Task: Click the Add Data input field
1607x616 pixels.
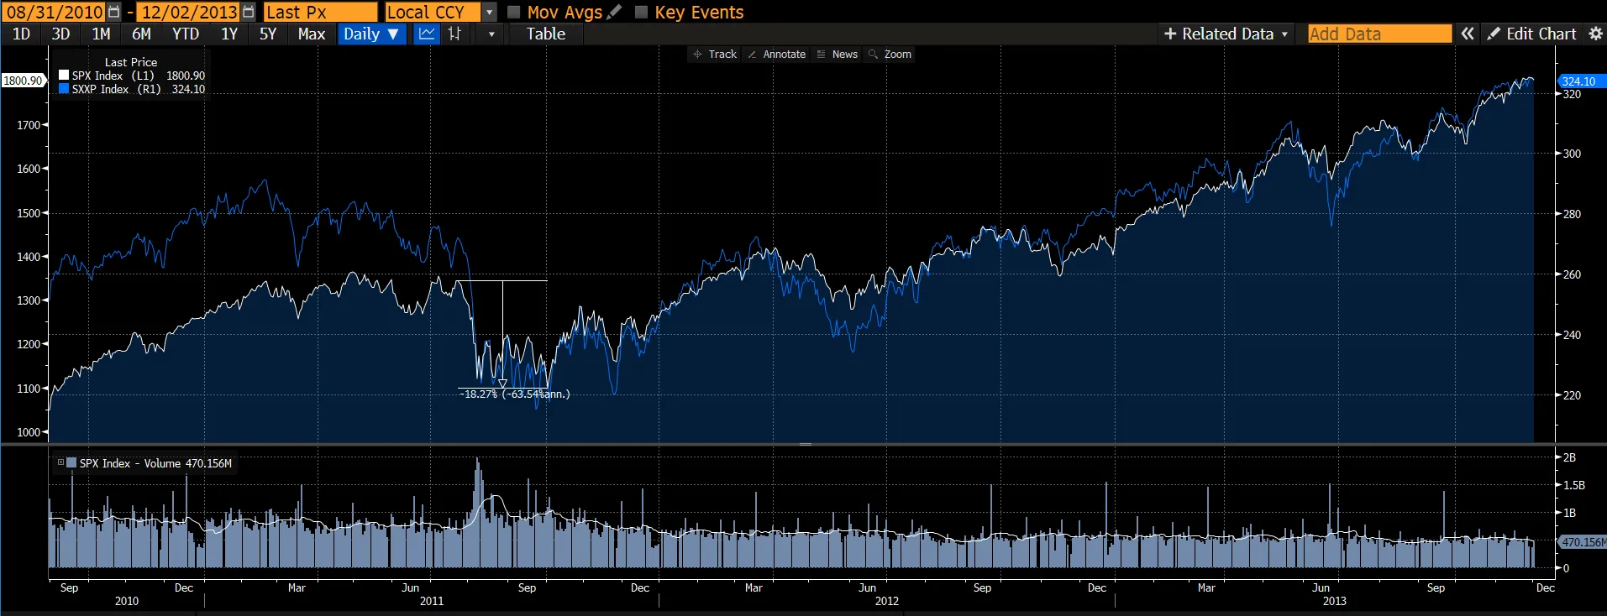Action: point(1379,34)
